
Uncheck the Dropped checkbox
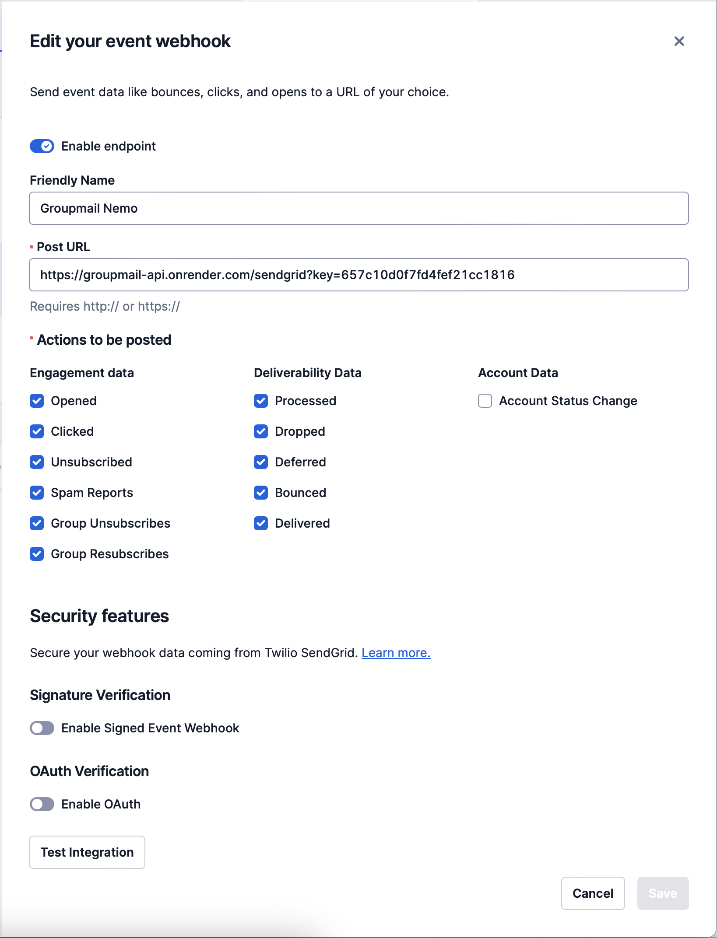[261, 431]
